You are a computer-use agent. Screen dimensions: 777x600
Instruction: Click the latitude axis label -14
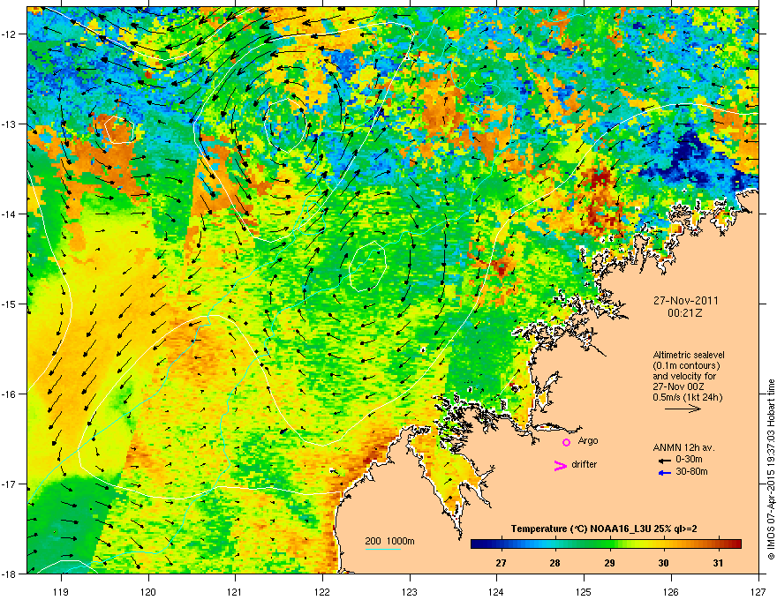point(10,214)
